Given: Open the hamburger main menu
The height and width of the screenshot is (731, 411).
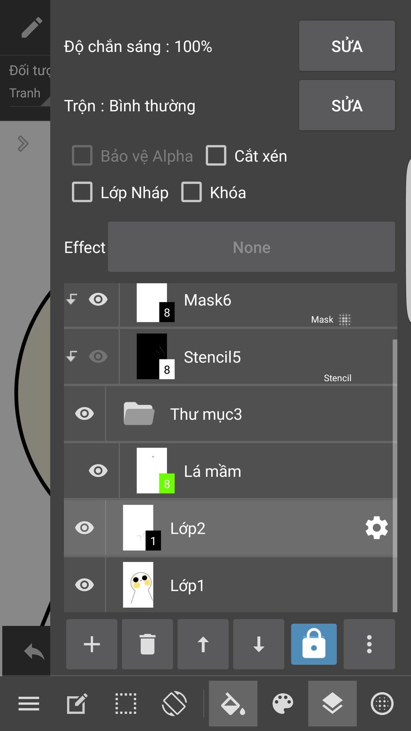Looking at the screenshot, I should click(29, 704).
